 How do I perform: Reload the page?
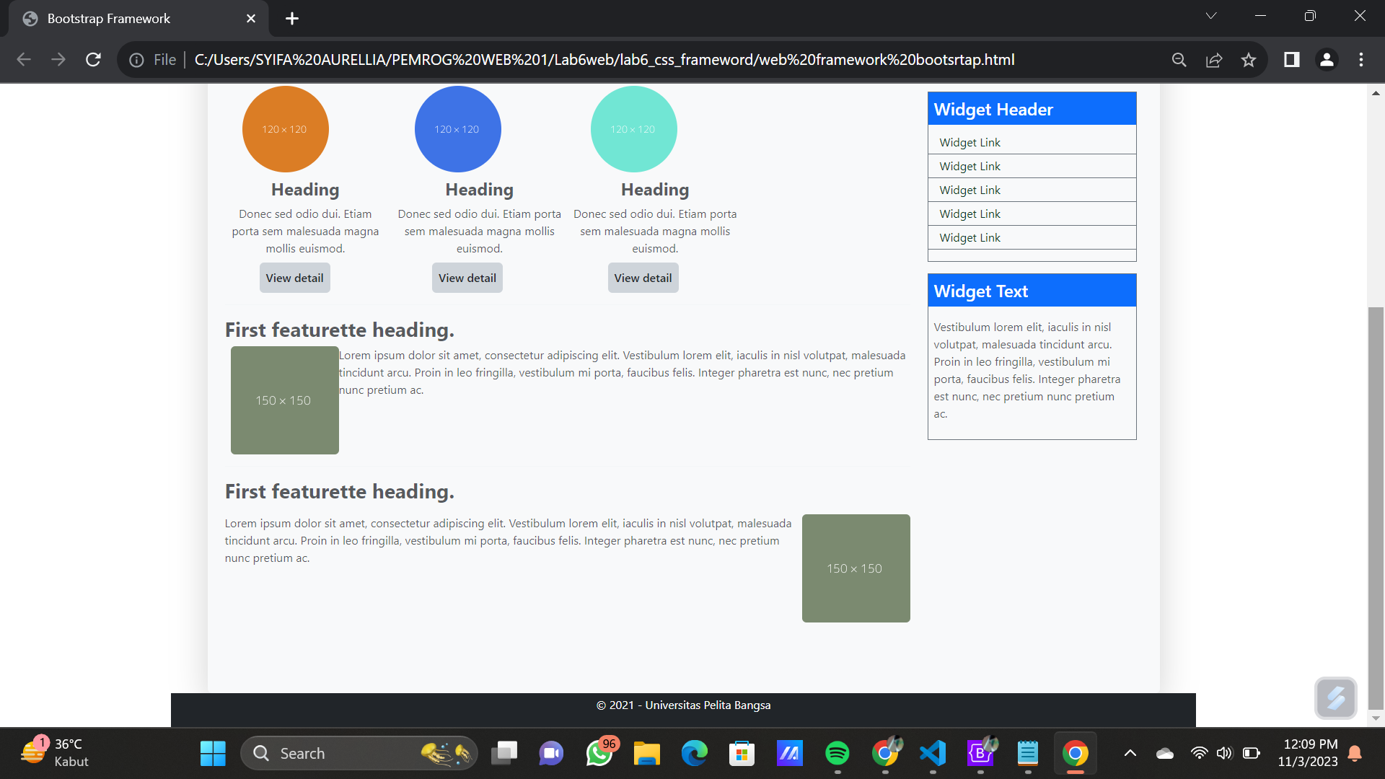(x=93, y=60)
